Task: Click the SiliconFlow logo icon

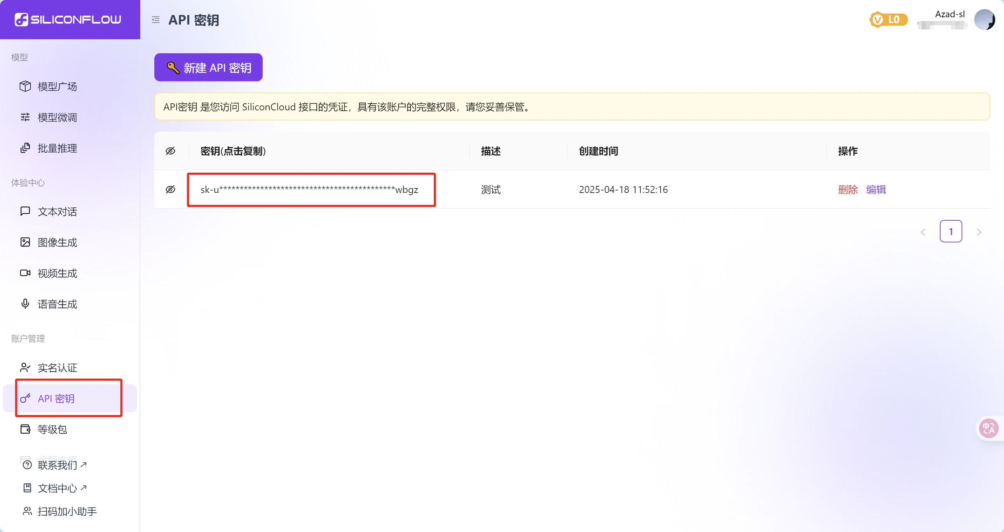Action: [x=21, y=20]
